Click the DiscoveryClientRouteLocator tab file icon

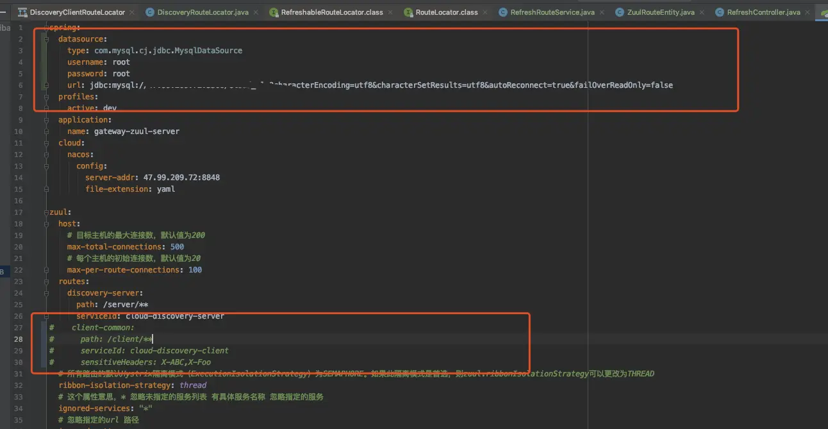[22, 12]
